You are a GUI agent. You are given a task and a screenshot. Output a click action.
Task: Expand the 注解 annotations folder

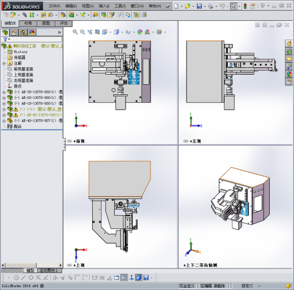(4, 63)
